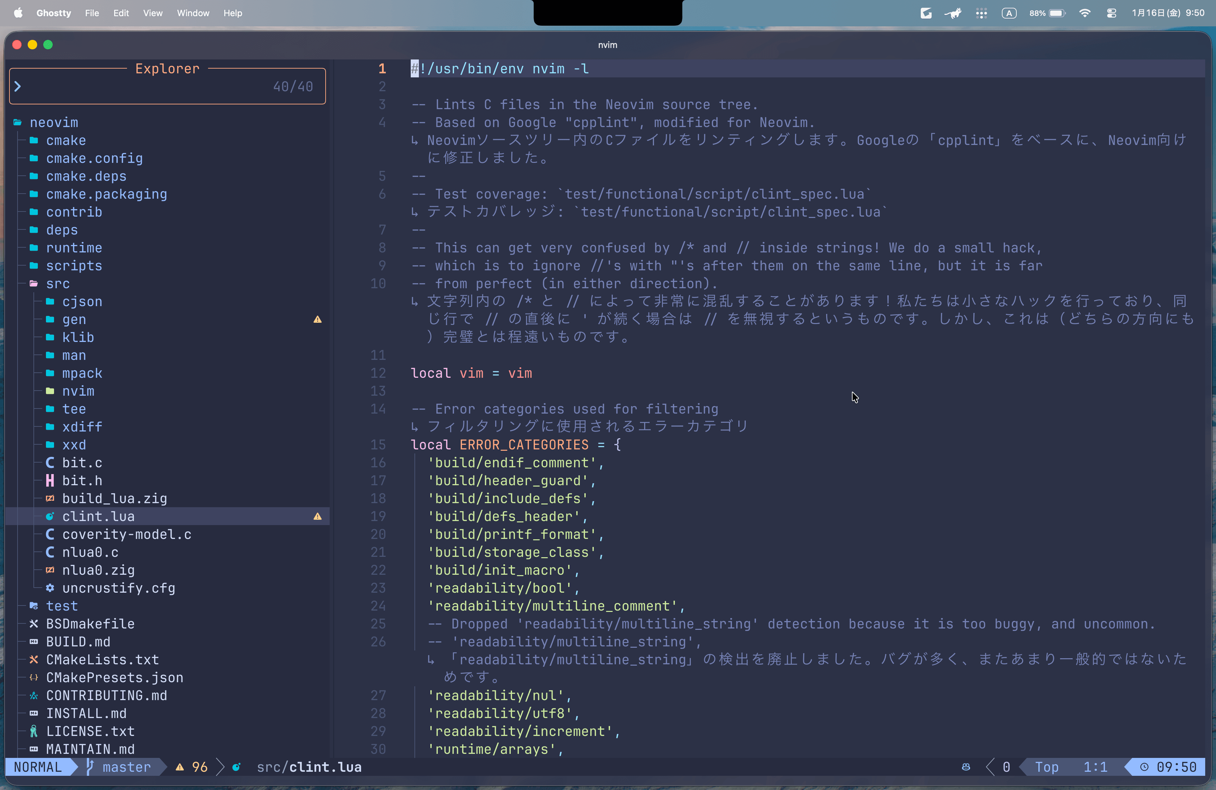Image resolution: width=1216 pixels, height=790 pixels.
Task: Click the Explorer search input field
Action: [x=168, y=87]
